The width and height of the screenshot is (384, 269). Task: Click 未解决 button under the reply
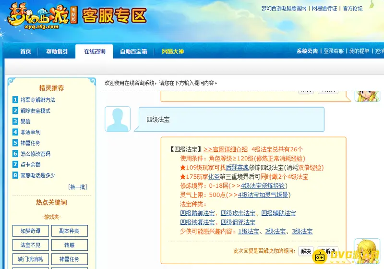[328, 251]
